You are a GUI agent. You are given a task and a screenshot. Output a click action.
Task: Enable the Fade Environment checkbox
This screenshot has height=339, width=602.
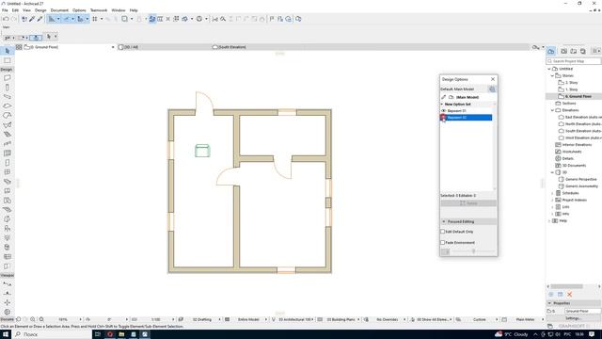pyautogui.click(x=443, y=243)
